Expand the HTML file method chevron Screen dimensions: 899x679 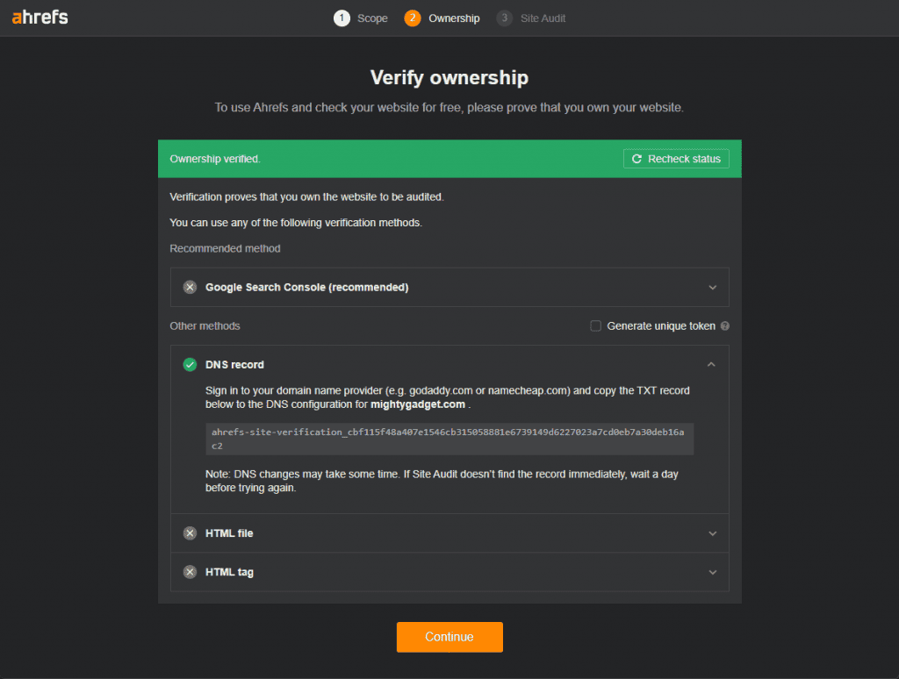[712, 533]
